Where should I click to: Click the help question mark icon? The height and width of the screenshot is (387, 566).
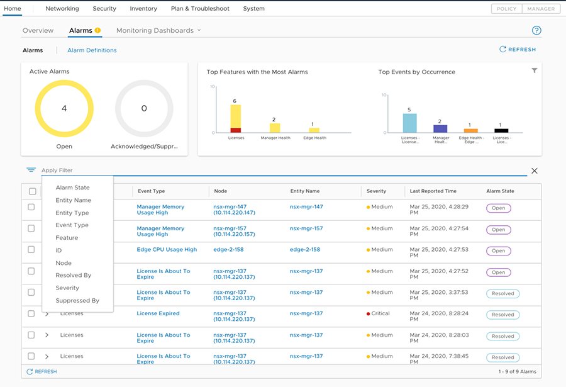pos(536,30)
